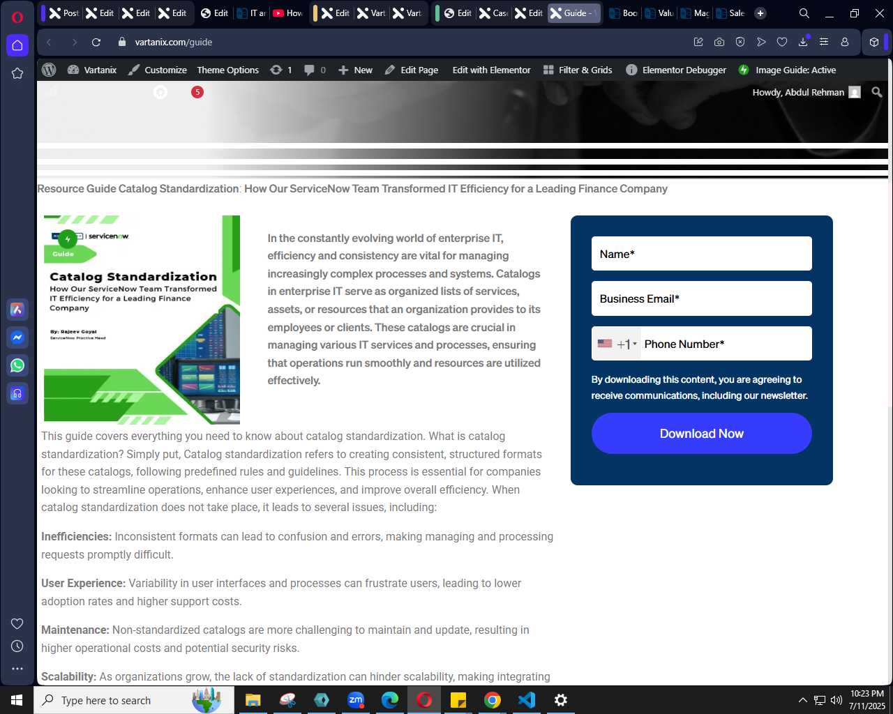Expand hidden system tray icons chevron
893x714 pixels.
[x=802, y=700]
